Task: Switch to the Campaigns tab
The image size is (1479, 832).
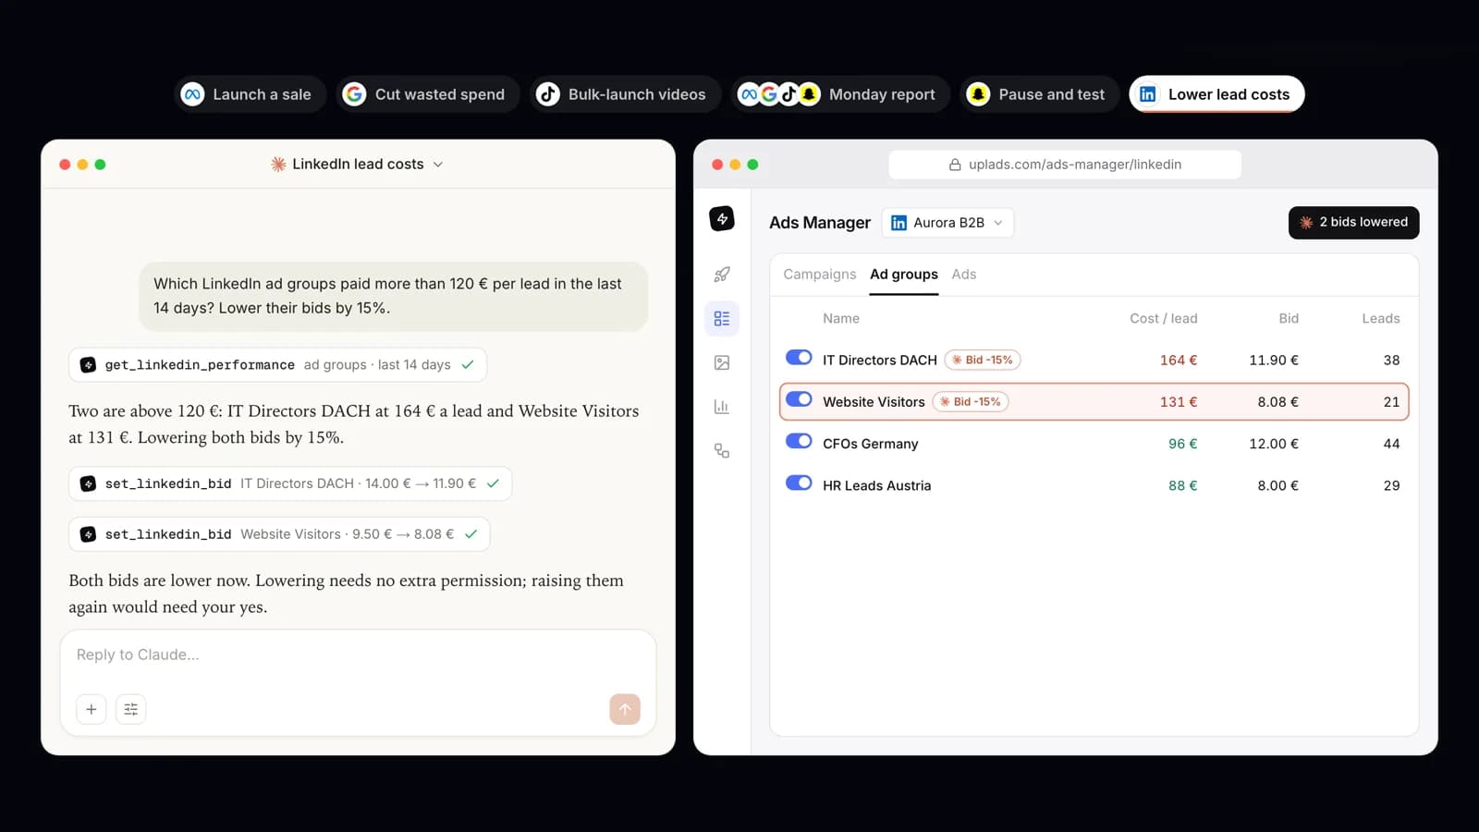Action: 820,275
